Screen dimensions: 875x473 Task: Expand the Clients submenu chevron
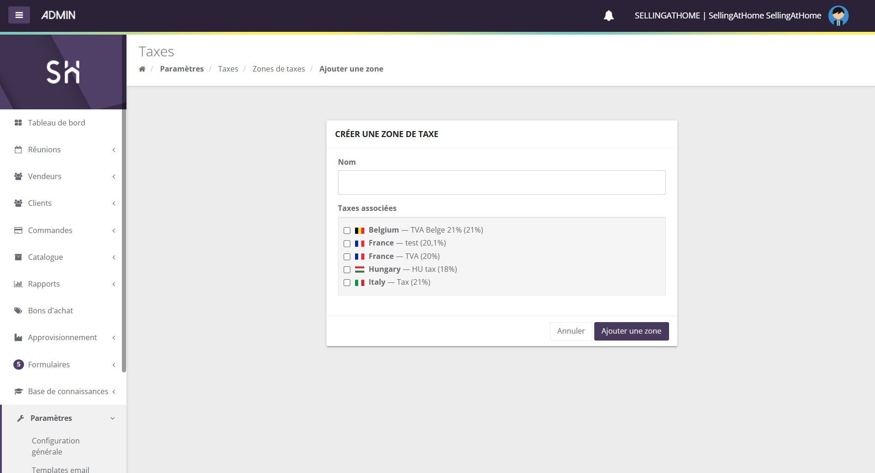114,203
